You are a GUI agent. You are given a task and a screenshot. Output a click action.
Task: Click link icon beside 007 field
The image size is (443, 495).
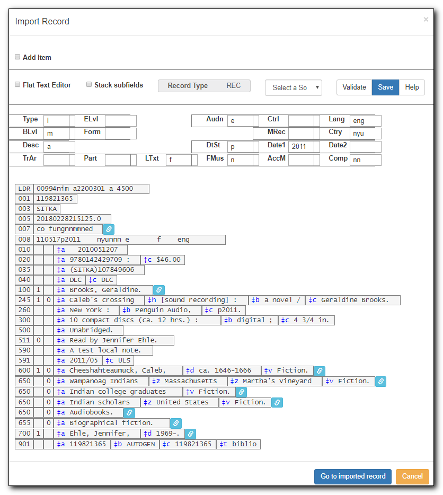coord(109,229)
